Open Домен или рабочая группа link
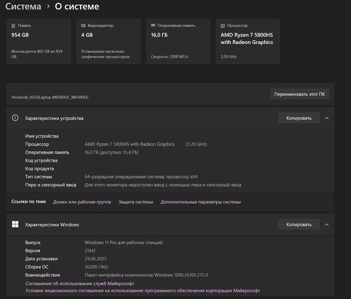This screenshot has width=351, height=299. pyautogui.click(x=82, y=202)
